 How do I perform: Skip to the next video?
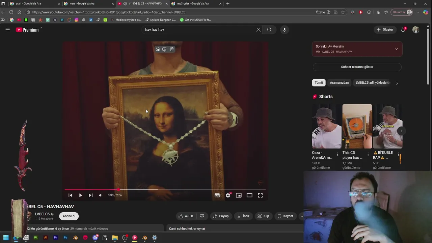[x=90, y=195]
